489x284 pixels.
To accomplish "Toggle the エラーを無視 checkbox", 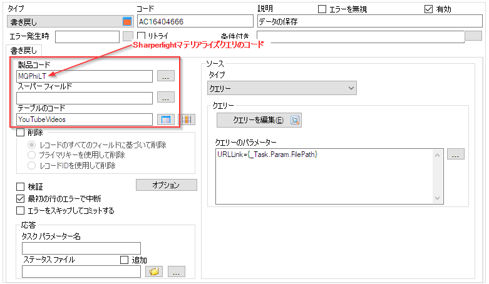I will (x=322, y=9).
